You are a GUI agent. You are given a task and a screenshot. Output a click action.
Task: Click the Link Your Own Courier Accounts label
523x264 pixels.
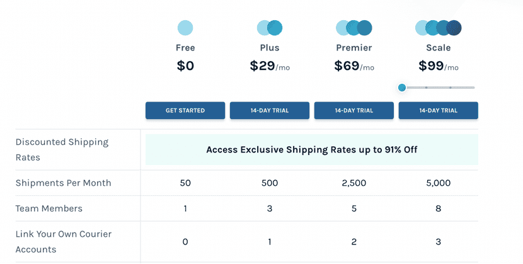point(63,242)
